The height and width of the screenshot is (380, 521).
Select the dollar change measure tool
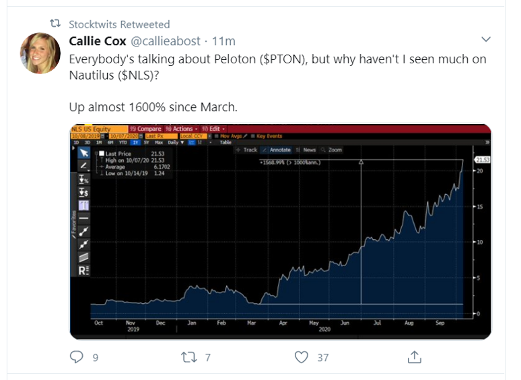tap(84, 191)
